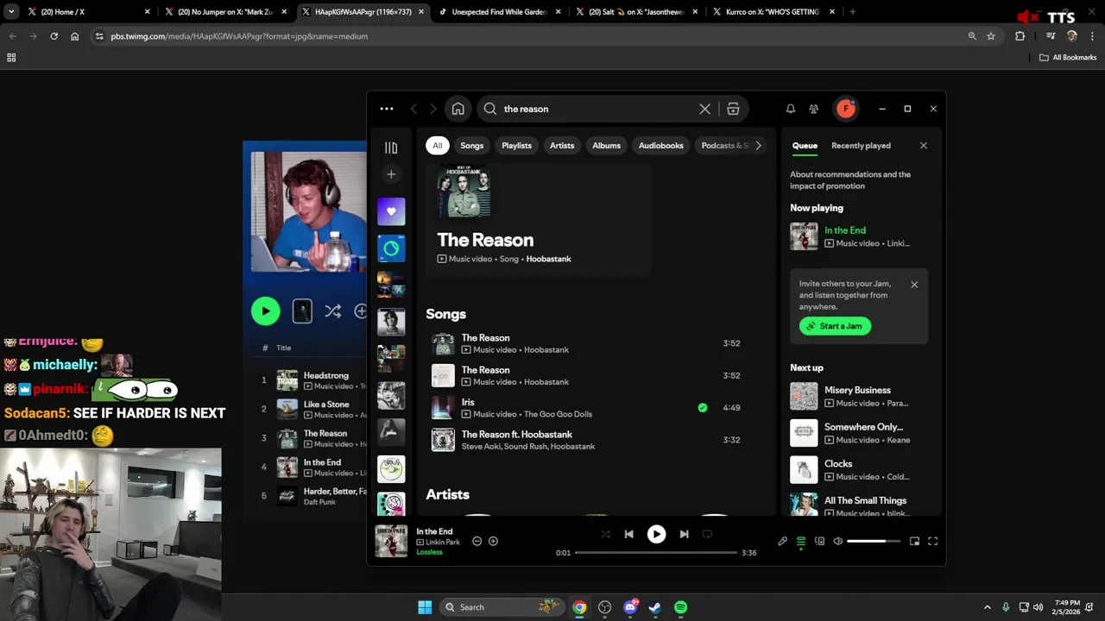Go forward in Spotify navigation
This screenshot has width=1105, height=621.
[x=433, y=109]
